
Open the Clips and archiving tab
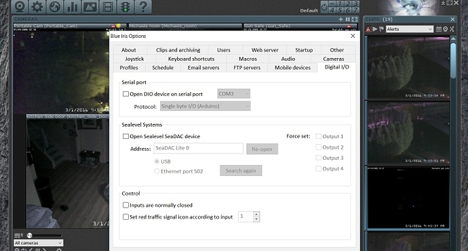(178, 50)
